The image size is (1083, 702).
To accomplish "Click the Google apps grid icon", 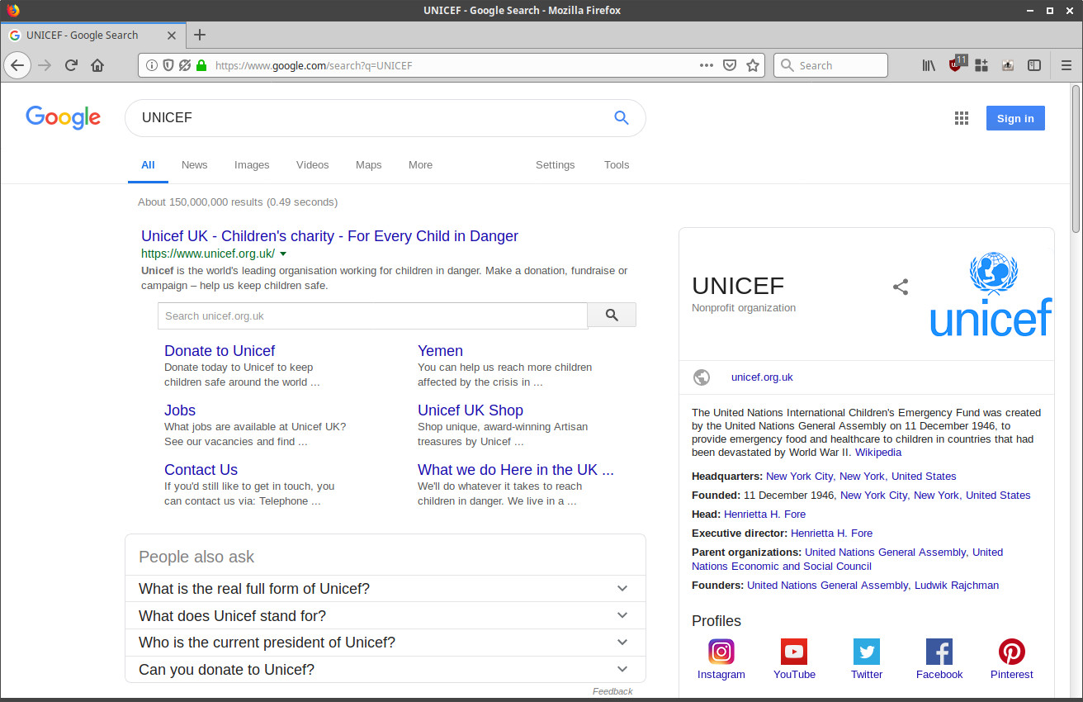I will [961, 118].
